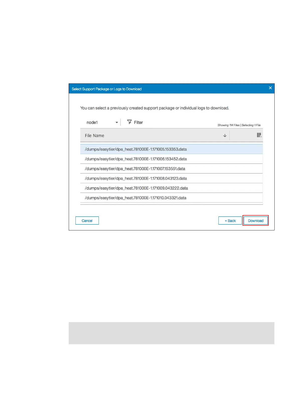The image size is (307, 398).
Task: Click the small arrow on Back button
Action: pos(226,221)
